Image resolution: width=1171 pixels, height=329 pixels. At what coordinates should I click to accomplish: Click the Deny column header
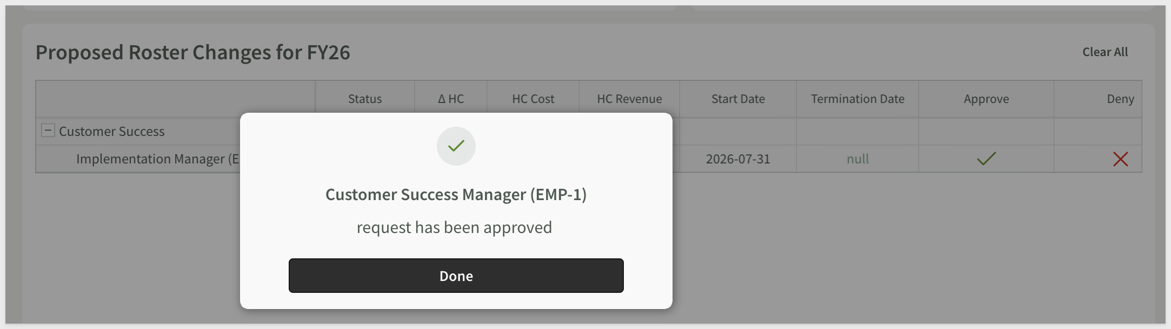point(1120,99)
